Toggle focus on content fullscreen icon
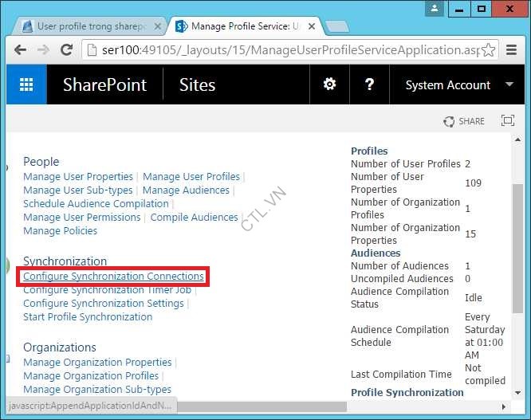Viewport: 531px width, 420px height. tap(507, 121)
